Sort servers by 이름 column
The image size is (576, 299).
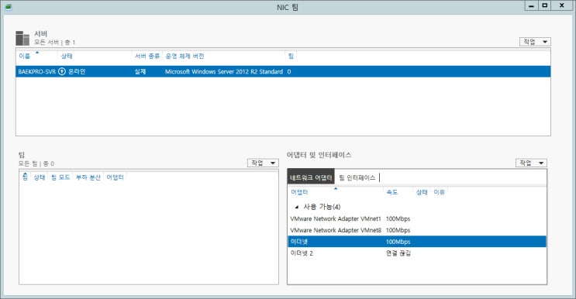pyautogui.click(x=25, y=56)
